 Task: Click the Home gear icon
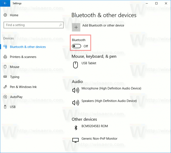5,15
